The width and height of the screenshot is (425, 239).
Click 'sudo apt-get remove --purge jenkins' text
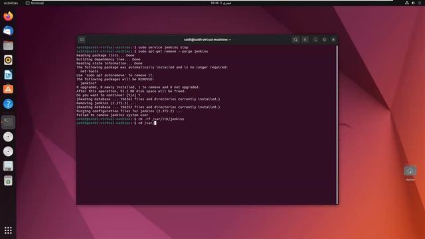173,51
